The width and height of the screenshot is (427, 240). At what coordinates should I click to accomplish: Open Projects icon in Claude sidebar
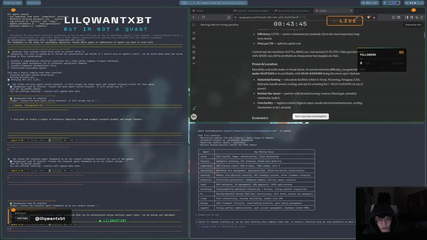[194, 52]
